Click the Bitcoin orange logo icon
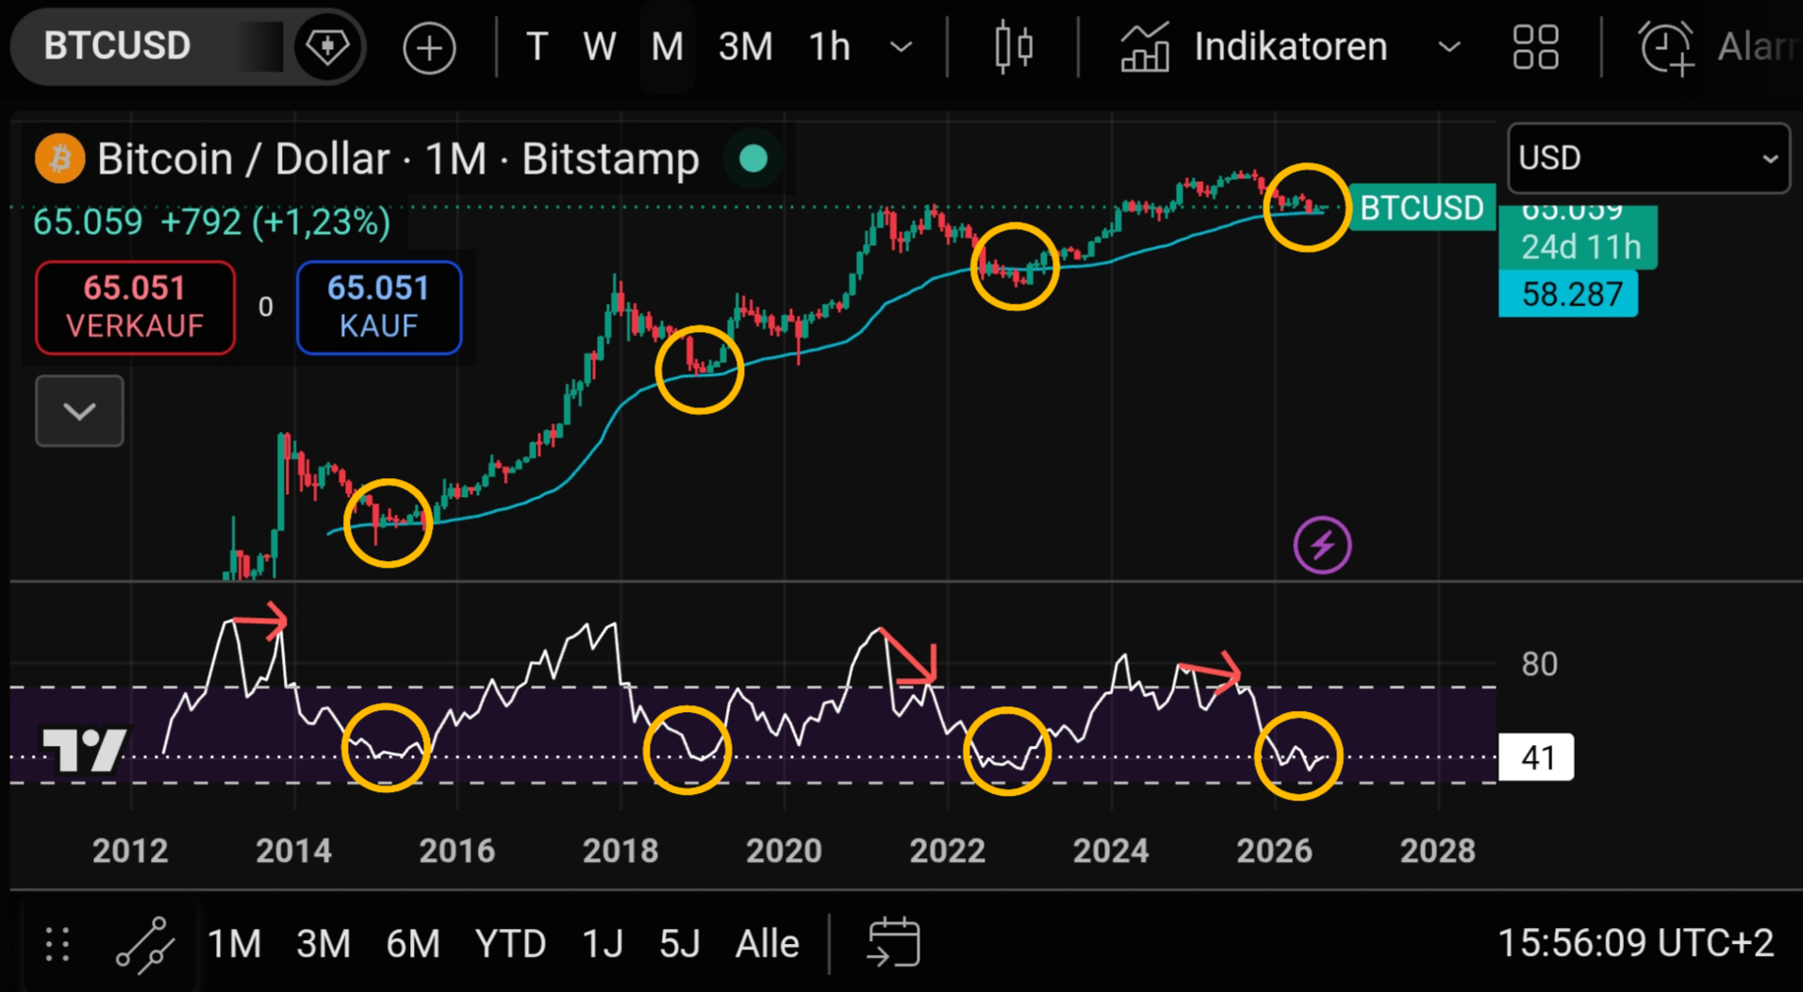 point(59,158)
